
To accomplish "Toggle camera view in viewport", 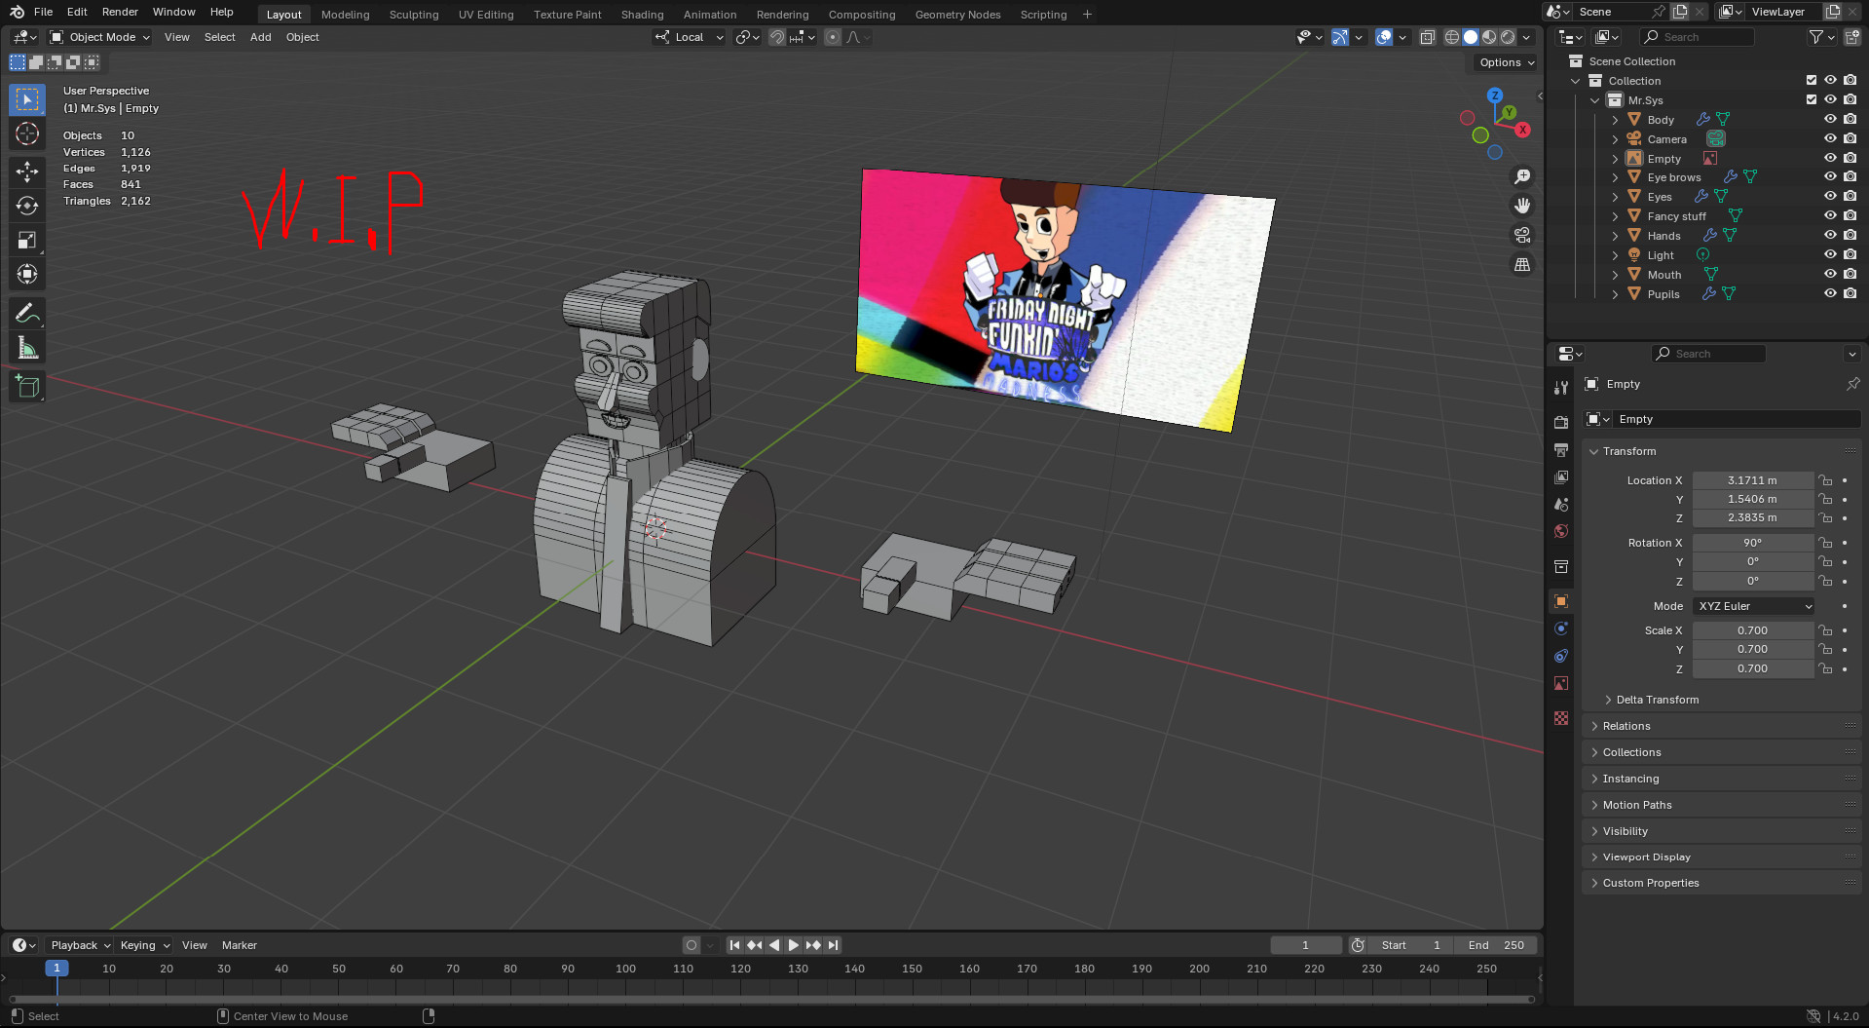I will click(1521, 235).
